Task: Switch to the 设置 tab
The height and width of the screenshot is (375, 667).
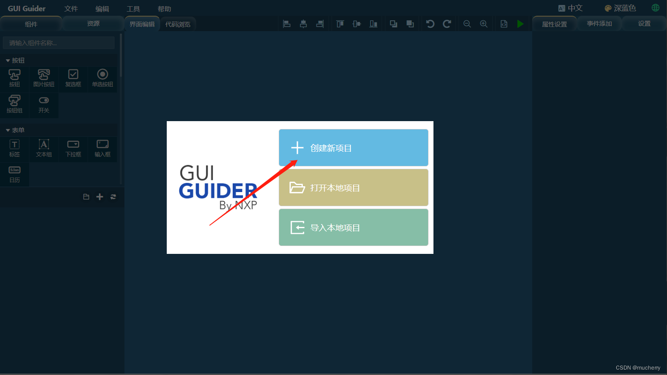Action: (644, 24)
